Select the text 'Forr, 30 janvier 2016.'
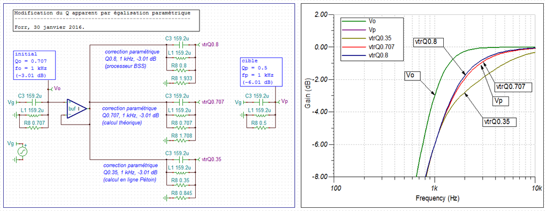This screenshot has height=211, width=547. pos(50,27)
